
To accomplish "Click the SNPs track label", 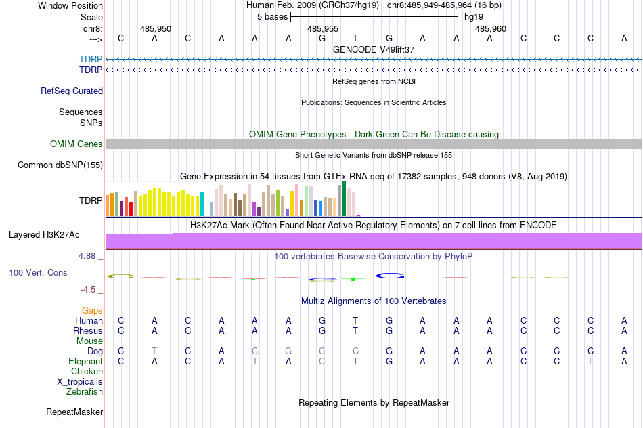I will click(x=91, y=123).
